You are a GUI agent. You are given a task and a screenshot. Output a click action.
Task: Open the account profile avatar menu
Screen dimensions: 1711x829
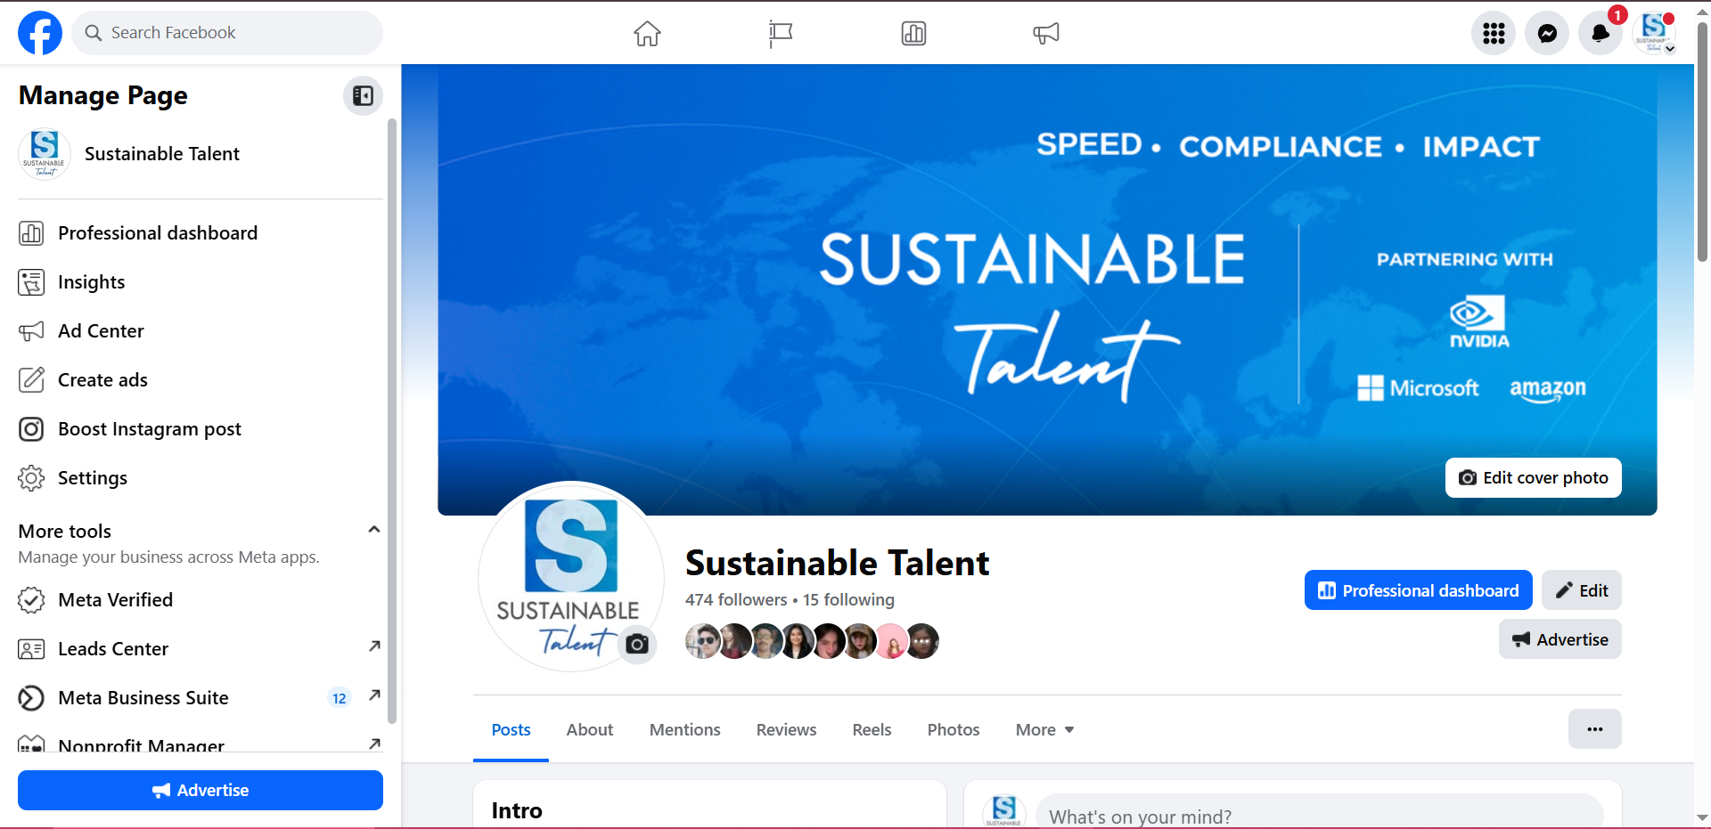[1654, 34]
